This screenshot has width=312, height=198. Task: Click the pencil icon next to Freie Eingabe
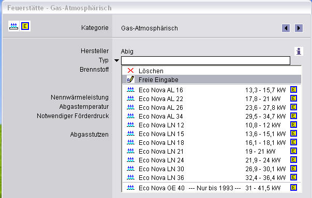(x=130, y=79)
